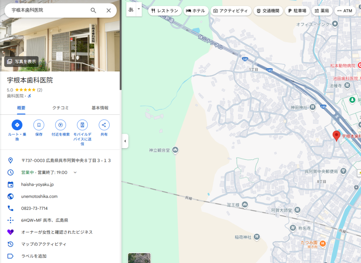Click the red map pin marker
Image resolution: width=361 pixels, height=263 pixels.
pyautogui.click(x=336, y=136)
